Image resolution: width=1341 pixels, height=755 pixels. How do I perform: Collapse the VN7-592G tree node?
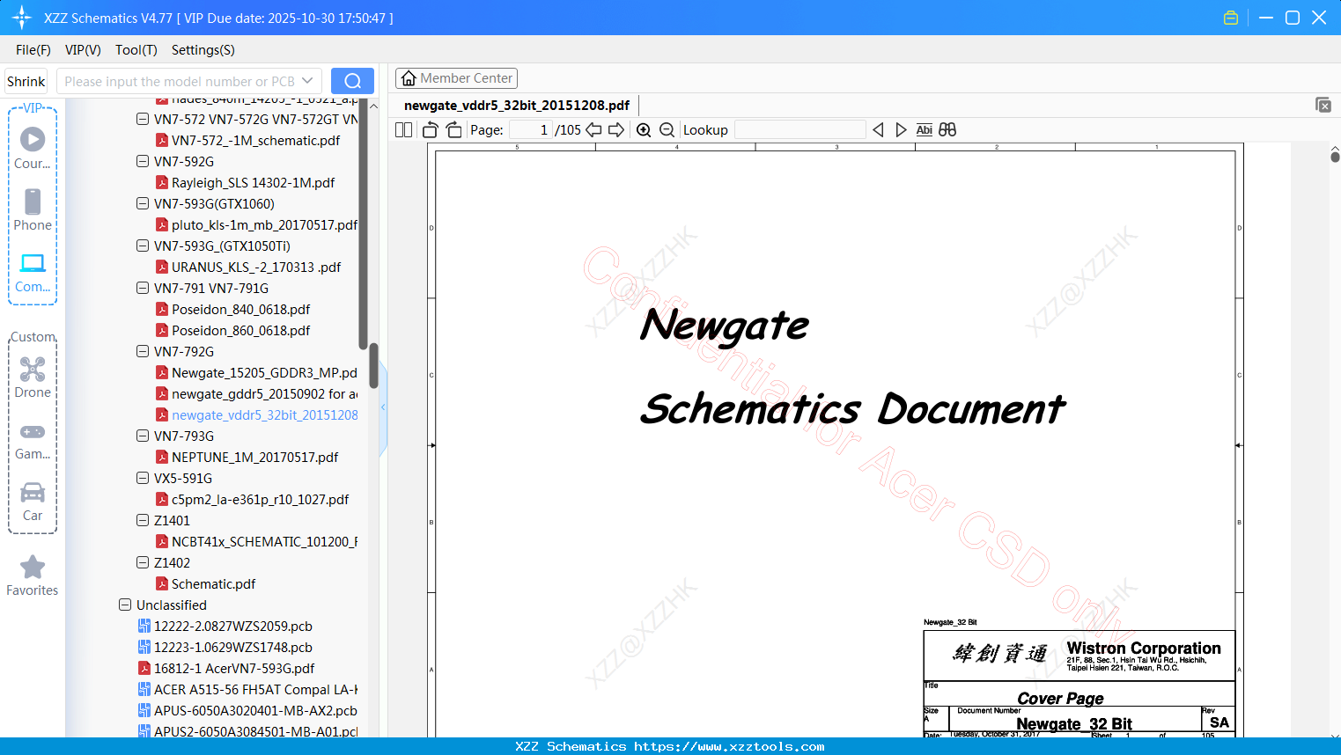point(143,161)
